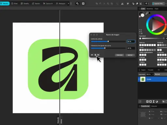Click the layer Opacidad 100 % field
167x125 pixels.
149,74
